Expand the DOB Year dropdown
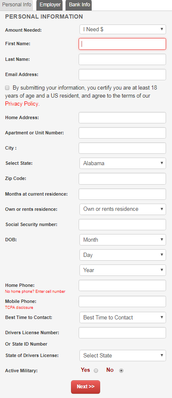Screen dimensions: 172x398 tap(123, 270)
